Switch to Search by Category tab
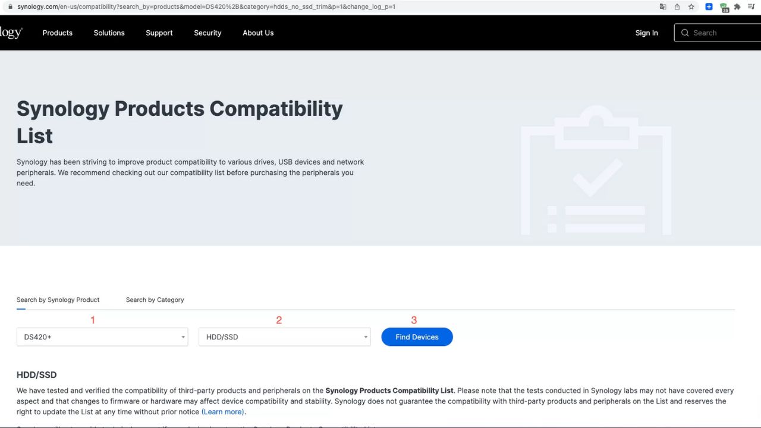The image size is (761, 428). (x=155, y=300)
